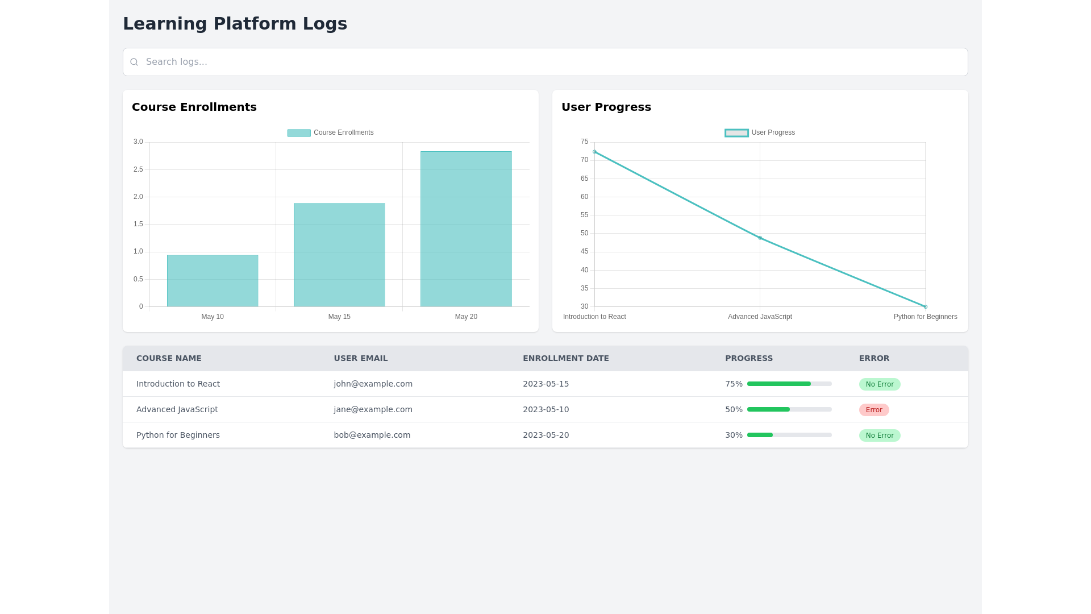Viewport: 1091px width, 614px height.
Task: Toggle the Course Enrollments legend swatch
Action: point(299,133)
